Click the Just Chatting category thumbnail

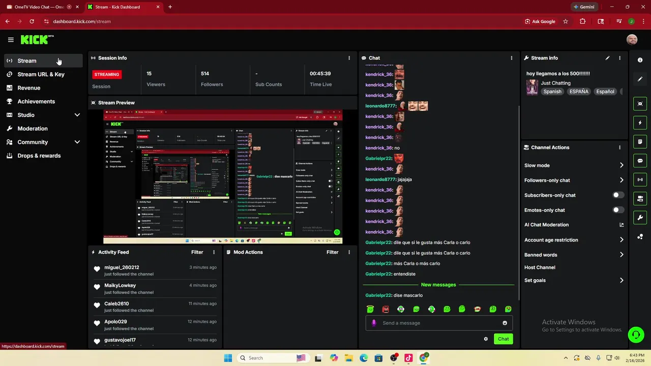(532, 87)
